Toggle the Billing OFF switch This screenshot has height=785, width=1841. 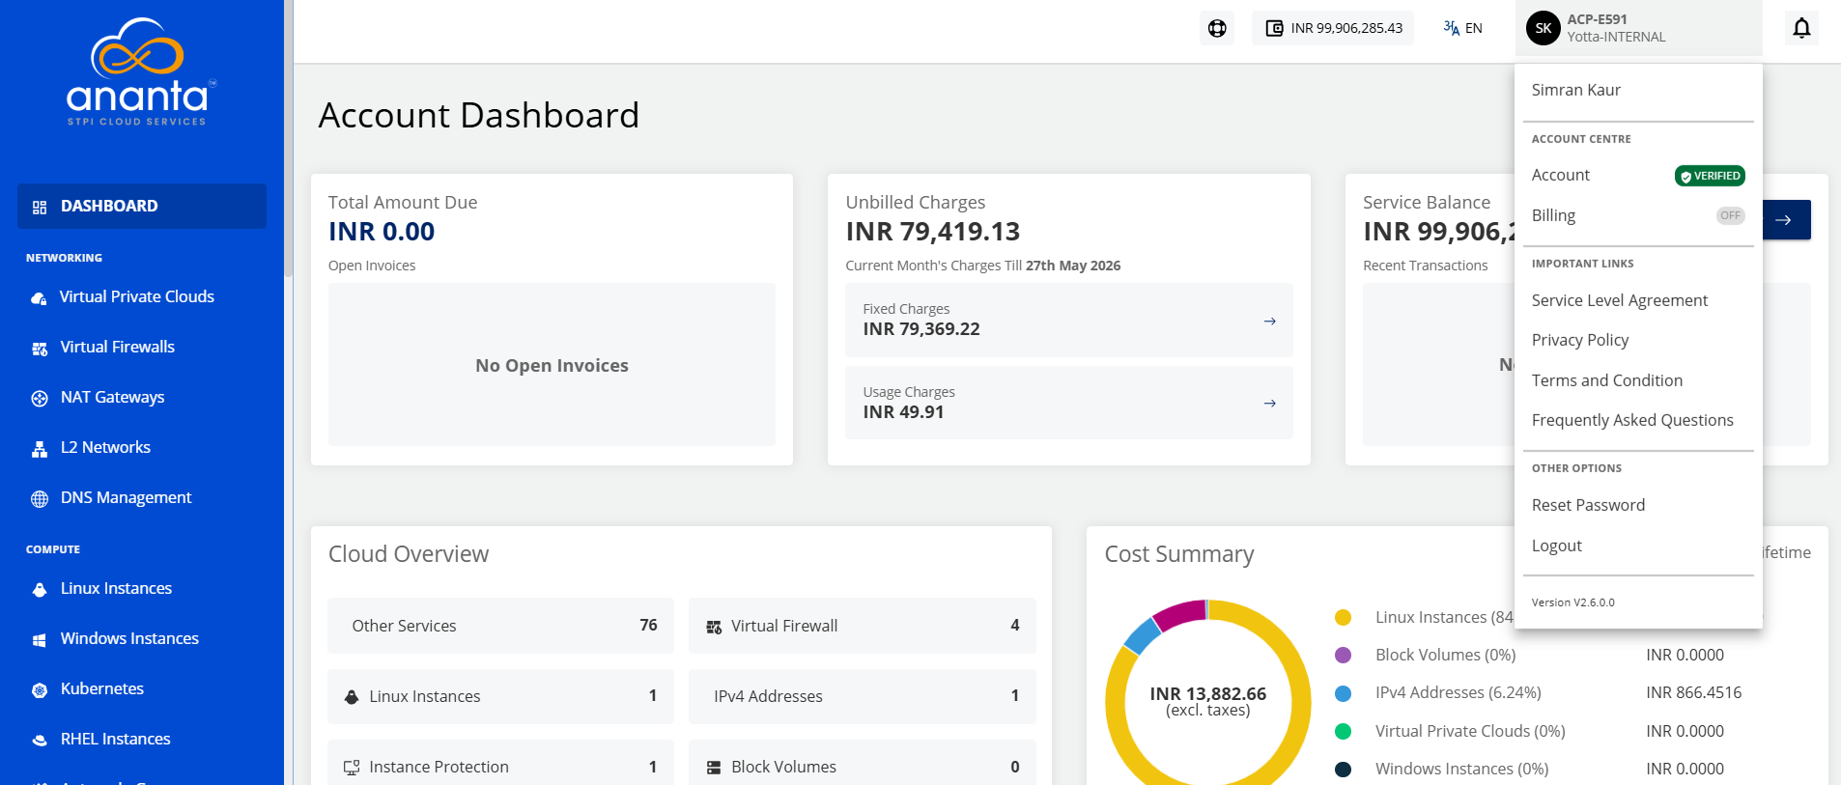[1730, 215]
